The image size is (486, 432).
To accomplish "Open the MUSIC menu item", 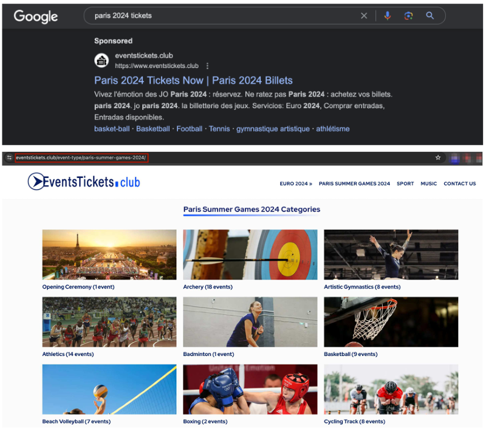I will pyautogui.click(x=429, y=183).
